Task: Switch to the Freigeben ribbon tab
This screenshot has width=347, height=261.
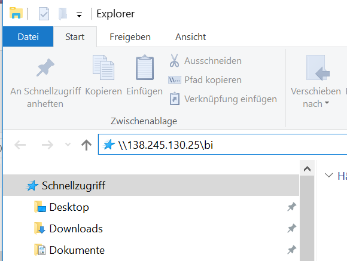Action: pyautogui.click(x=130, y=36)
